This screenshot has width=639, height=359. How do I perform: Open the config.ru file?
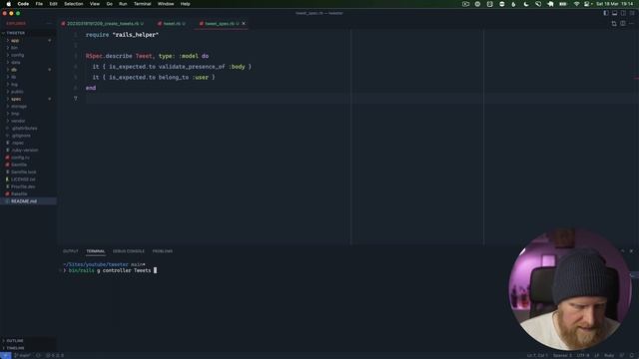click(x=20, y=158)
